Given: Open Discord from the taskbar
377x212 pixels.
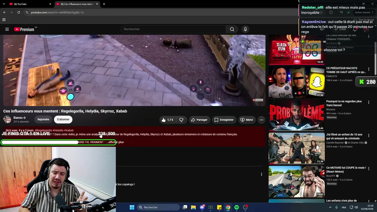Looking at the screenshot, I should tap(202, 207).
